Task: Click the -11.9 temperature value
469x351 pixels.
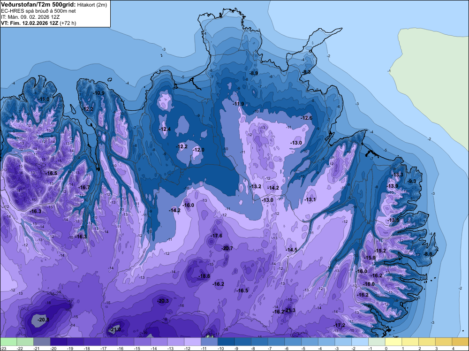Action: point(238,104)
